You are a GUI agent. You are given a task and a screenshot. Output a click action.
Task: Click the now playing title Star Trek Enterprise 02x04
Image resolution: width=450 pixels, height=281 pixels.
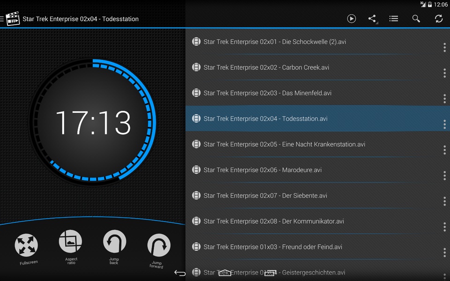(x=81, y=19)
